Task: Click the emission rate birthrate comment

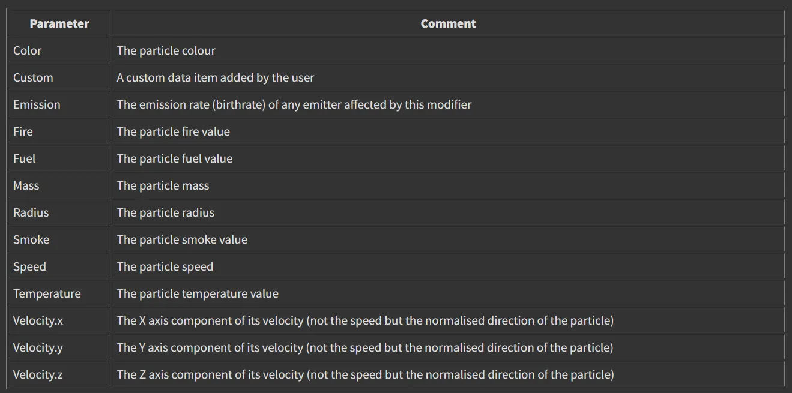Action: pyautogui.click(x=294, y=105)
